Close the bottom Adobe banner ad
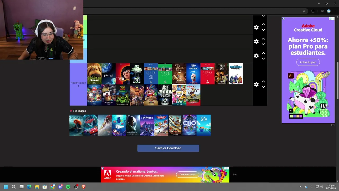Viewport: 339px width, 191px height. [x=228, y=168]
